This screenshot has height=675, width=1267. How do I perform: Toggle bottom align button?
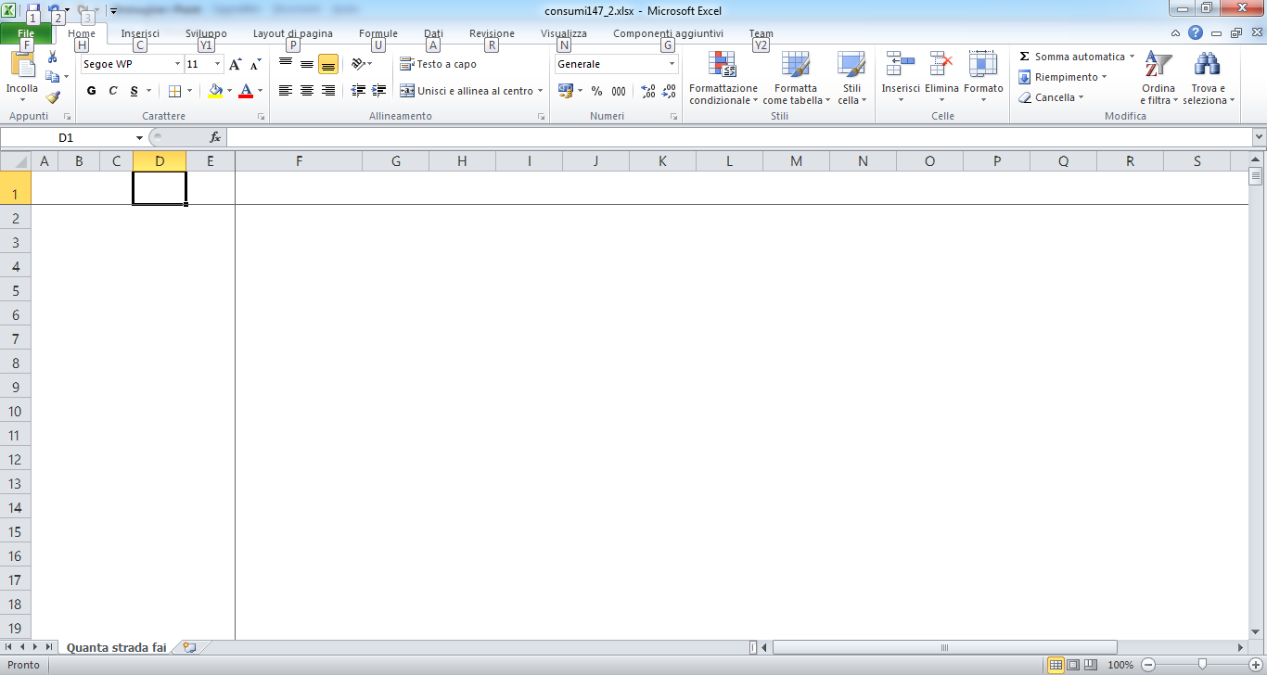[x=327, y=64]
